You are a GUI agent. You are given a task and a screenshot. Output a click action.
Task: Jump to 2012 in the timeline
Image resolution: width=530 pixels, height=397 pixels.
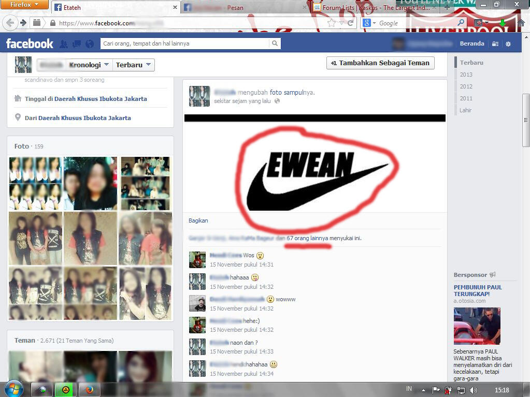pos(466,86)
